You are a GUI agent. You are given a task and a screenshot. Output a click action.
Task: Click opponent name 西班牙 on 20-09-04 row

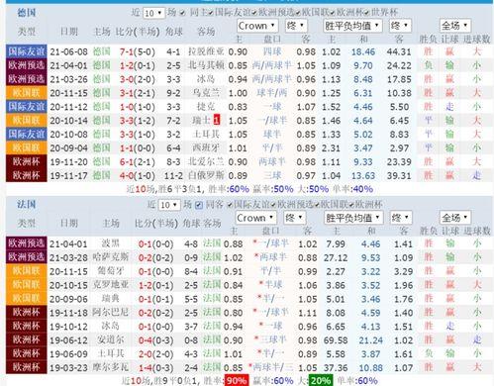click(x=206, y=147)
